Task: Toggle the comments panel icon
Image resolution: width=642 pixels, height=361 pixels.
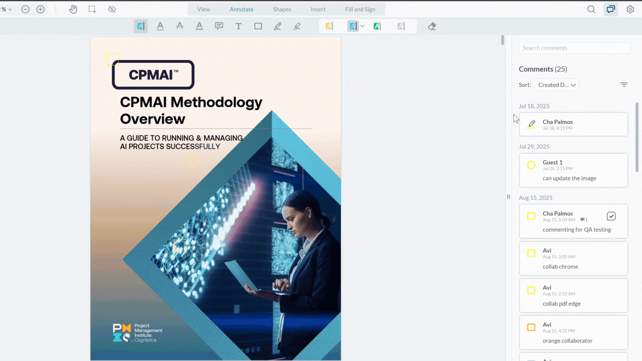Action: pyautogui.click(x=611, y=9)
